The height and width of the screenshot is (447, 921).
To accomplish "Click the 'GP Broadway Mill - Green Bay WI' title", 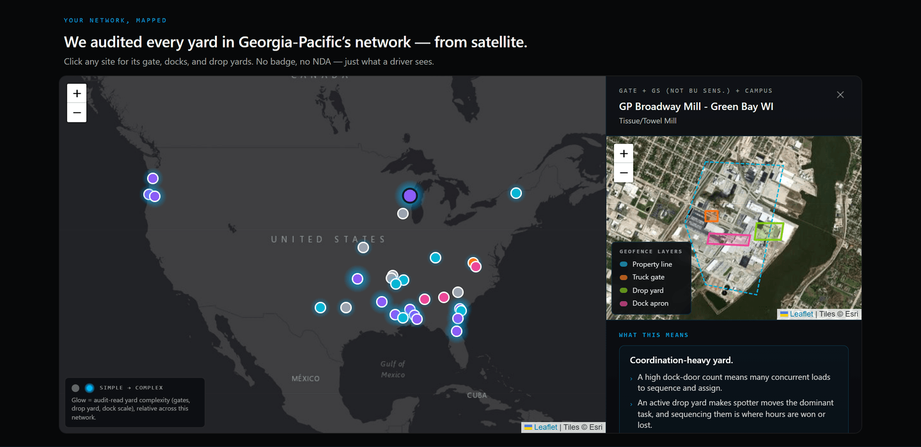I will click(696, 107).
